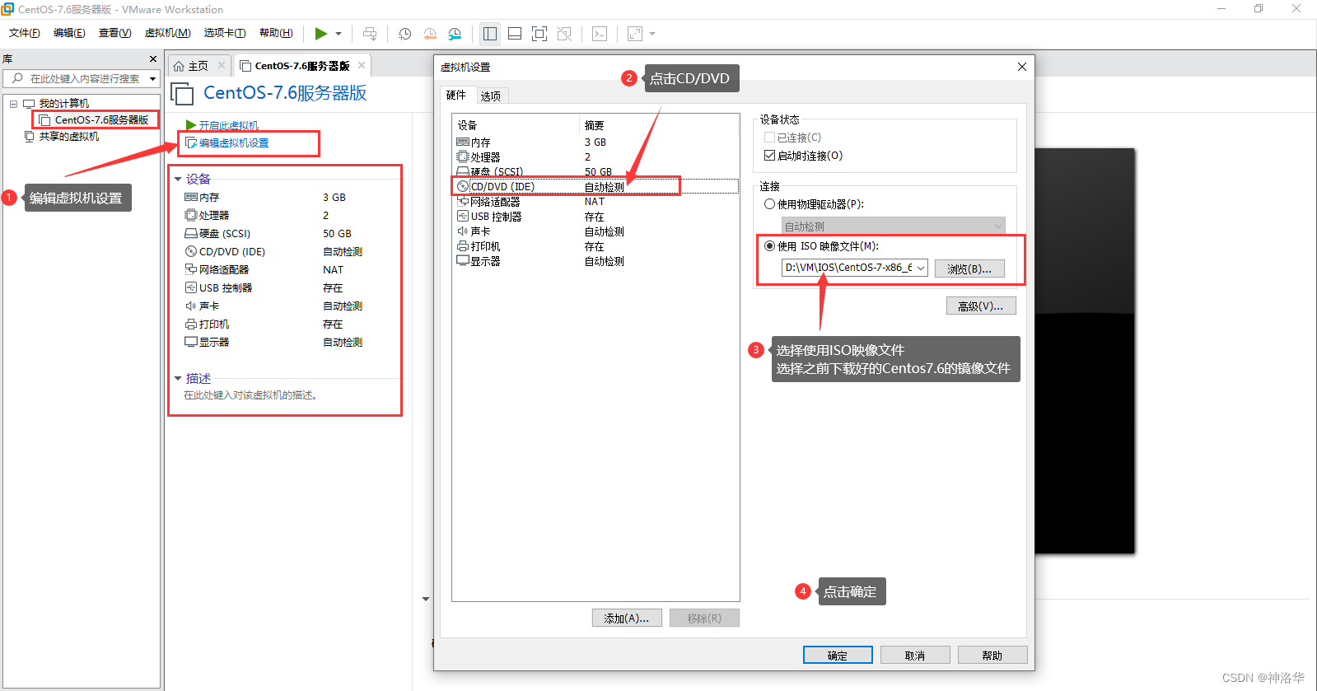The height and width of the screenshot is (691, 1317).
Task: Enter full screen mode icon
Action: (539, 34)
